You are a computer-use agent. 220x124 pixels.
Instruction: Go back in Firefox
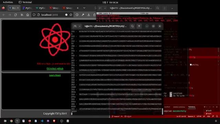coord(4,15)
